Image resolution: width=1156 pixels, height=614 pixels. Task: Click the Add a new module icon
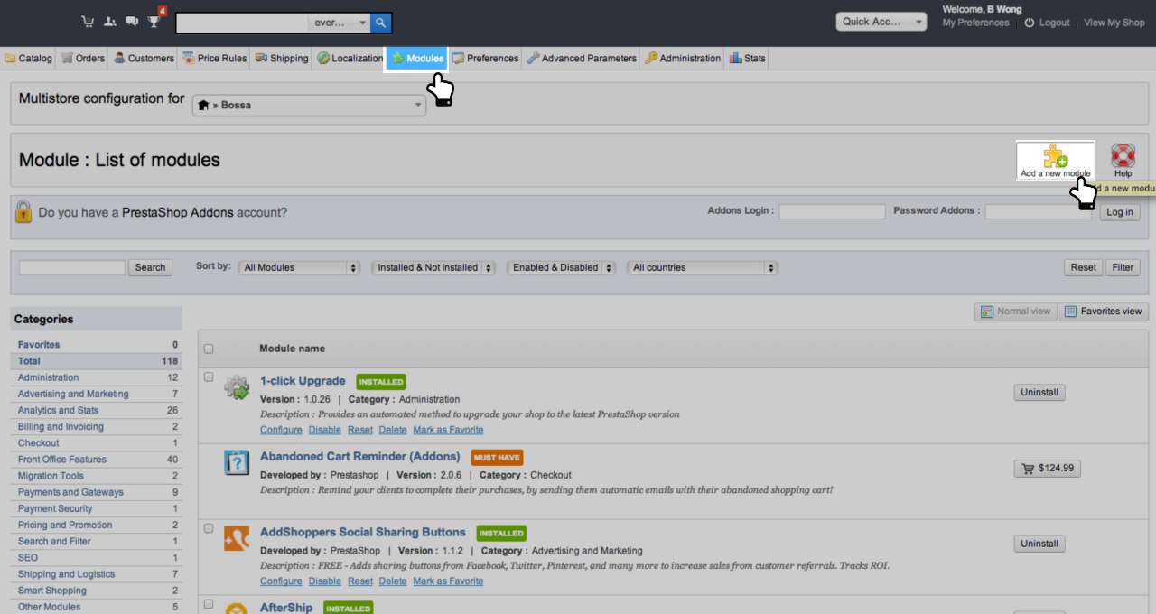[x=1056, y=161]
